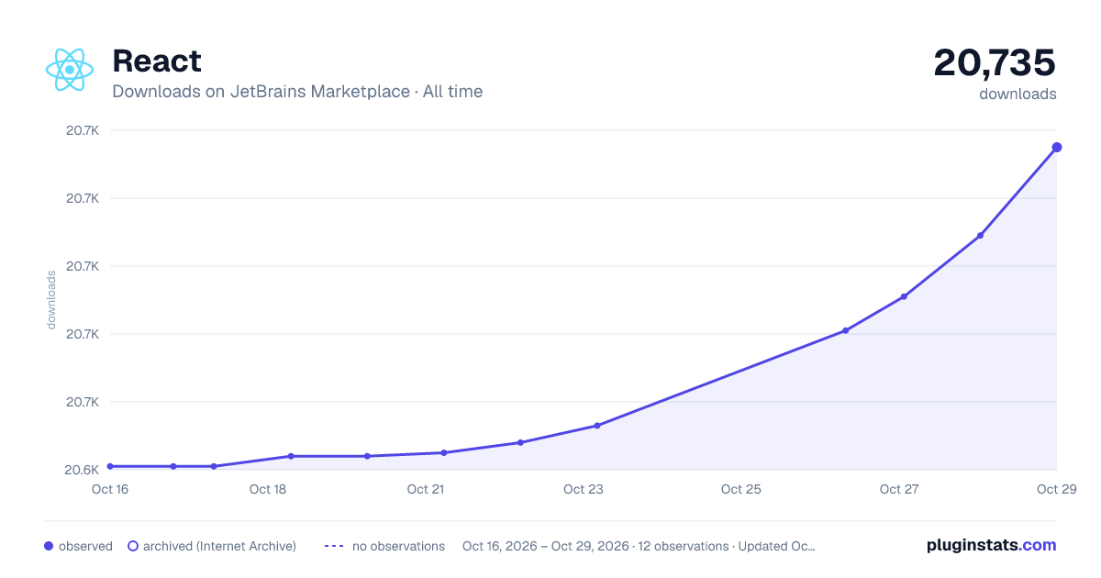Click the React atom logo icon
The image size is (1101, 578).
[x=70, y=70]
